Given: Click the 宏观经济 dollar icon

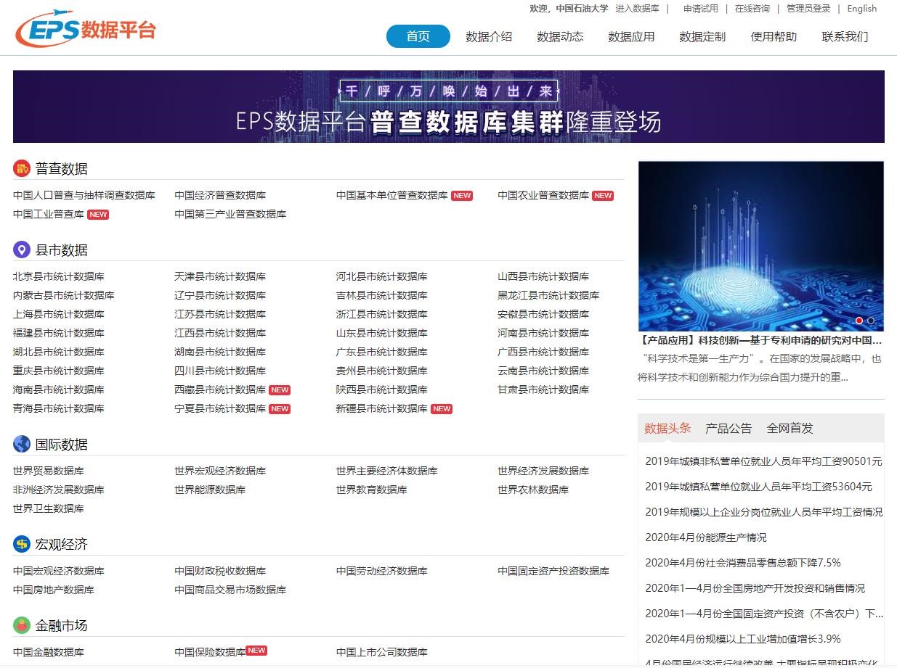Looking at the screenshot, I should pos(22,544).
